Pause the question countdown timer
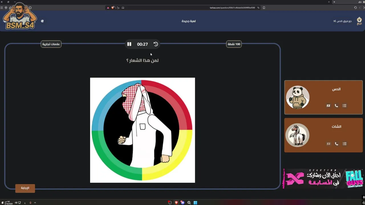The width and height of the screenshot is (365, 205). 129,44
